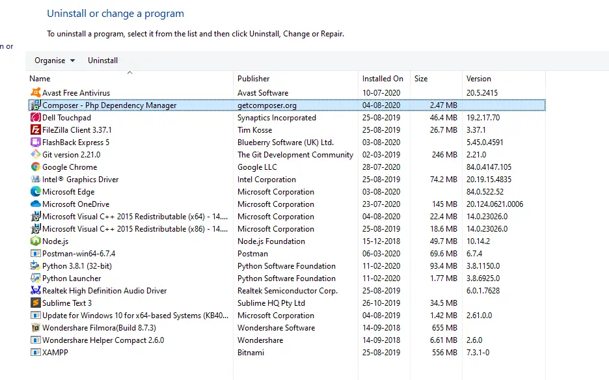Screen dimensions: 609x380
Task: Click the Git version 2.21.0 icon
Action: pos(36,155)
